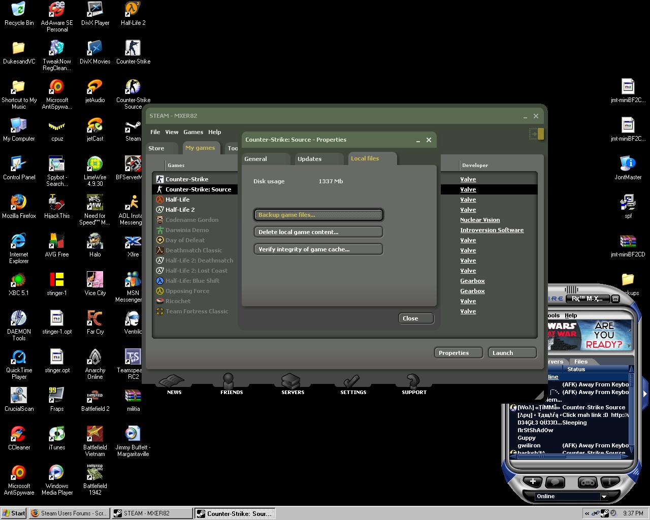Switch to Steam Users Forums taskbar item
650x520 pixels.
click(70, 513)
